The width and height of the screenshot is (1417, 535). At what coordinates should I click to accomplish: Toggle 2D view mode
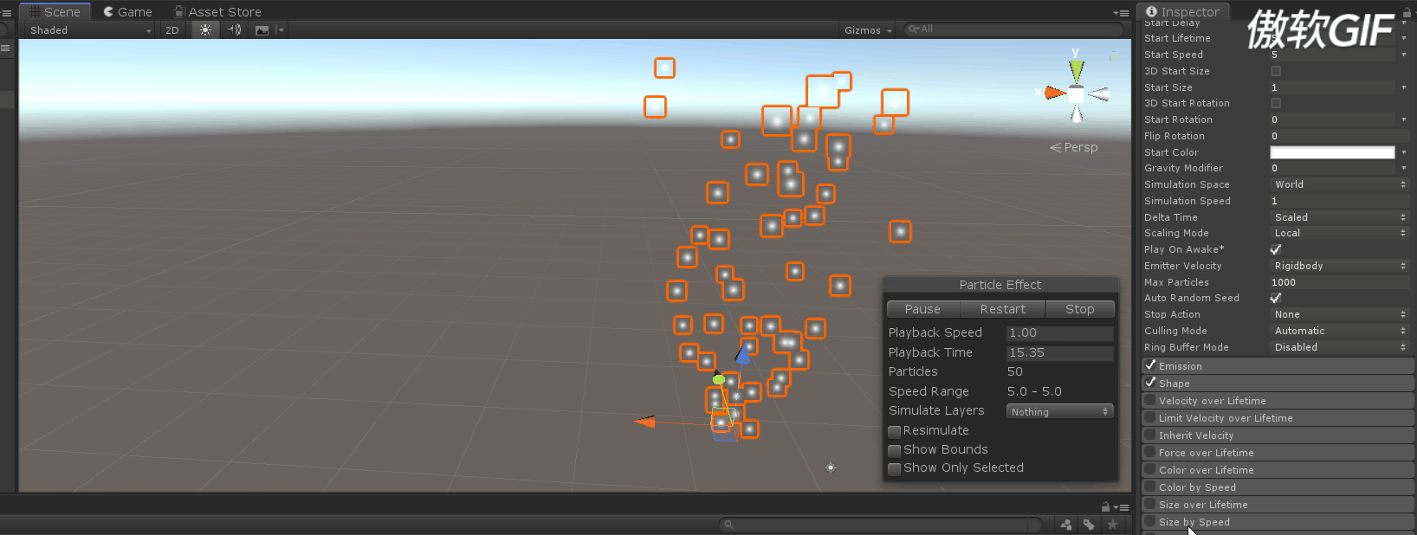pos(172,29)
